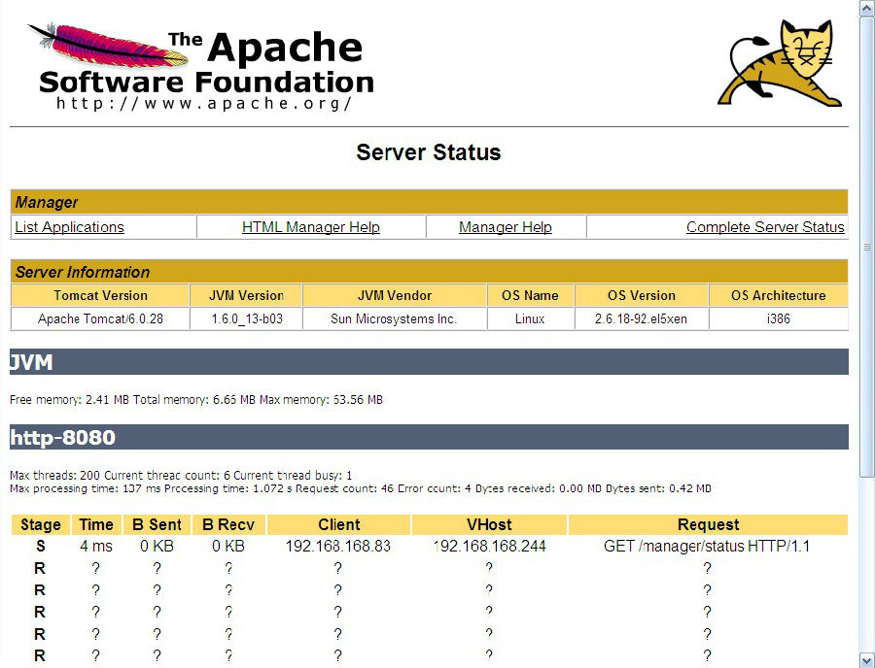This screenshot has height=668, width=875.
Task: Click the Server Status heading
Action: pos(429,152)
